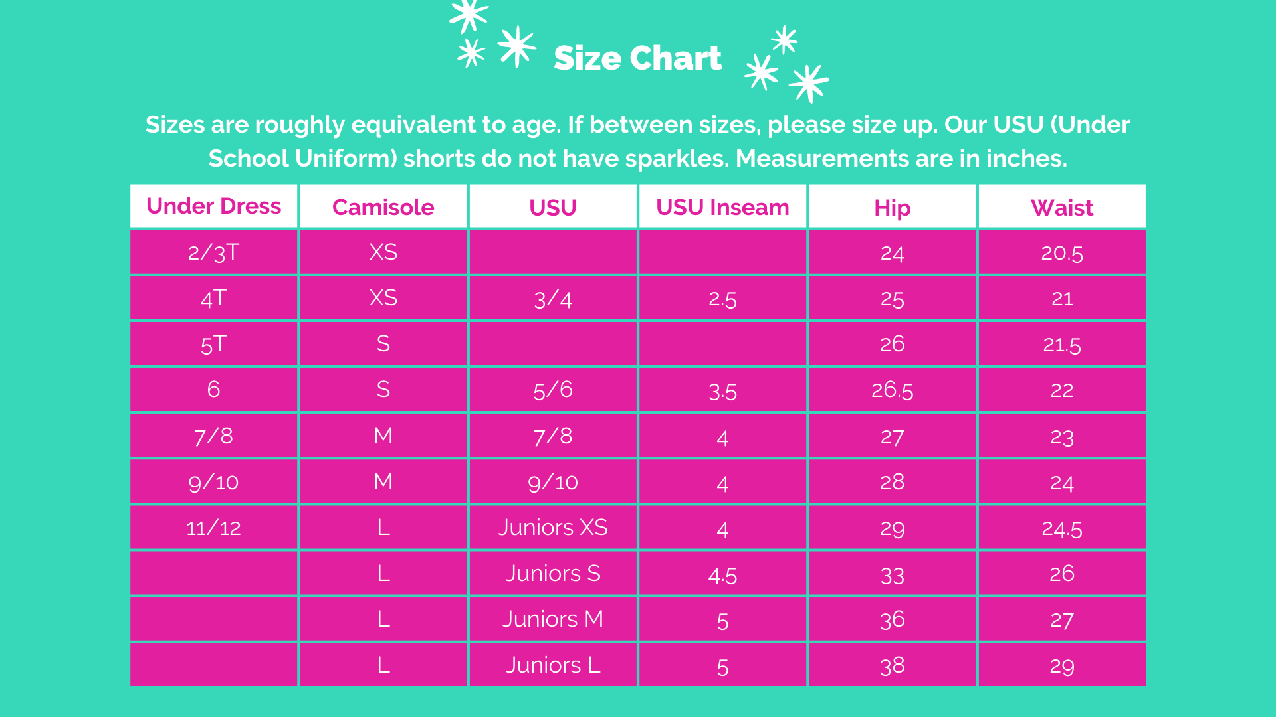Click the topmost sparkle left of the title

click(469, 13)
